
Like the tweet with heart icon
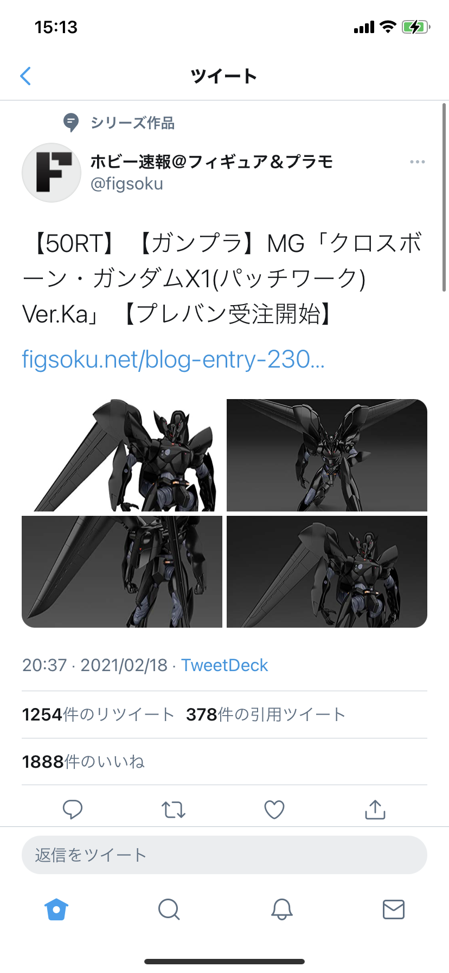[x=274, y=810]
